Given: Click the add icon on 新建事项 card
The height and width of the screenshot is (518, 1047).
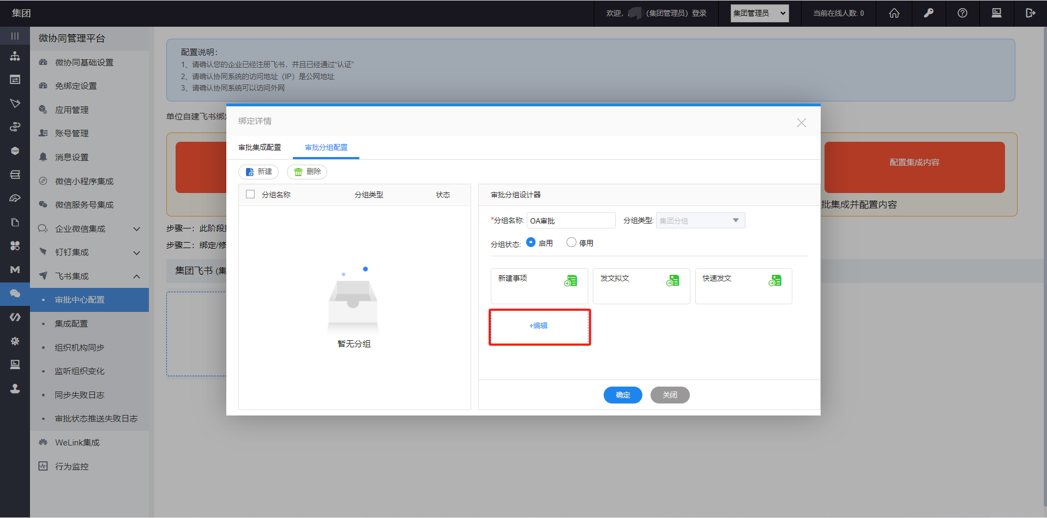Looking at the screenshot, I should click(570, 281).
